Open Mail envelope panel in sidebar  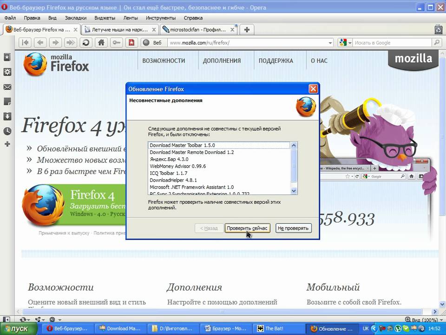tap(7, 87)
